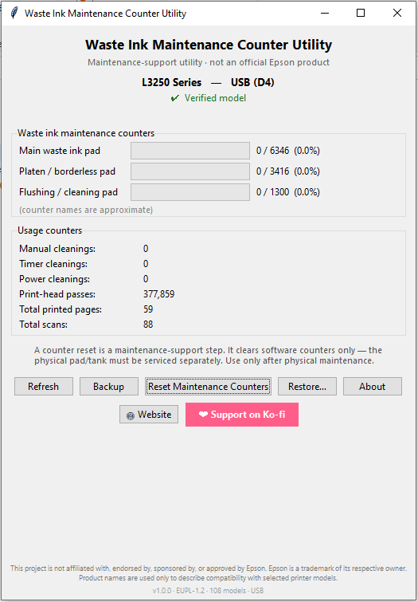Screen dimensions: 418x602
Task: Click the Flushing / cleaning pad progress bar
Action: coord(190,192)
